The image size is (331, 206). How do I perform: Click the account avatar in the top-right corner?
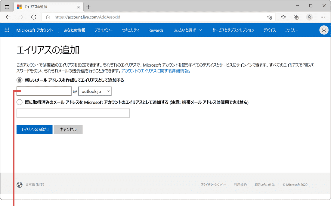pyautogui.click(x=324, y=30)
